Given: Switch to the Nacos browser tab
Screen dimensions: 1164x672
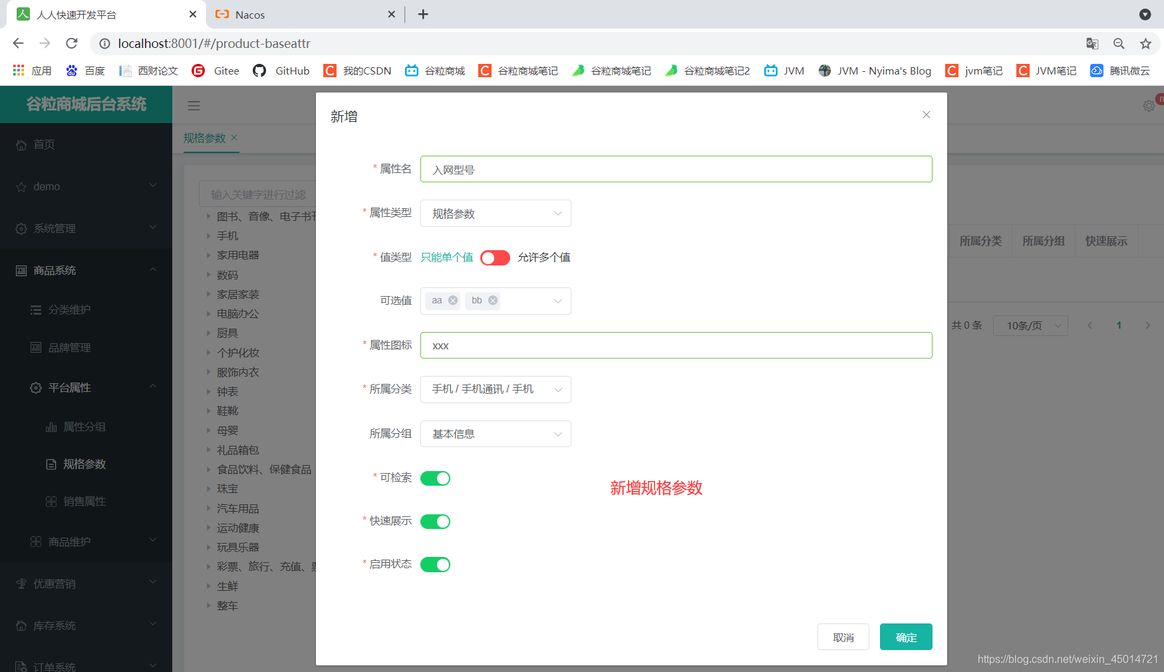Looking at the screenshot, I should pos(306,14).
